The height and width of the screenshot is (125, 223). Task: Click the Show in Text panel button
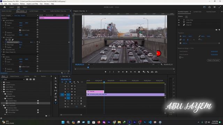coord(214,60)
